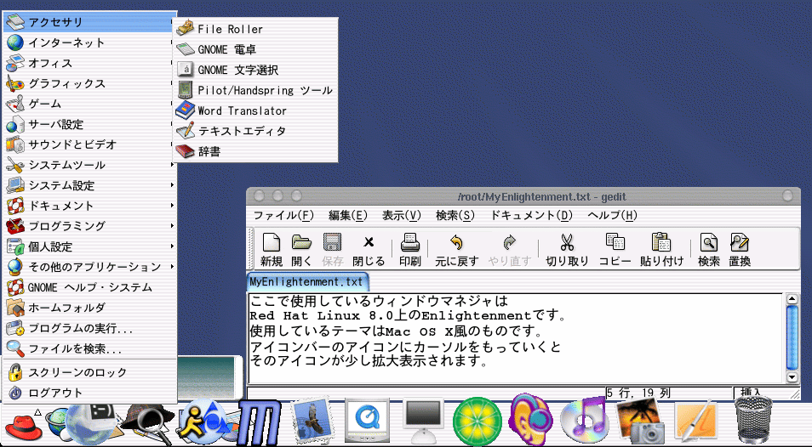Launch Word Translator
The image size is (812, 447).
255,110
